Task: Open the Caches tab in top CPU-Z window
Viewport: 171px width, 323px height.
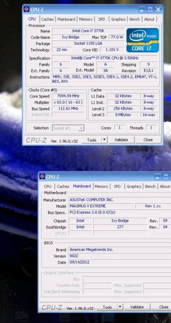Action: [x=47, y=20]
